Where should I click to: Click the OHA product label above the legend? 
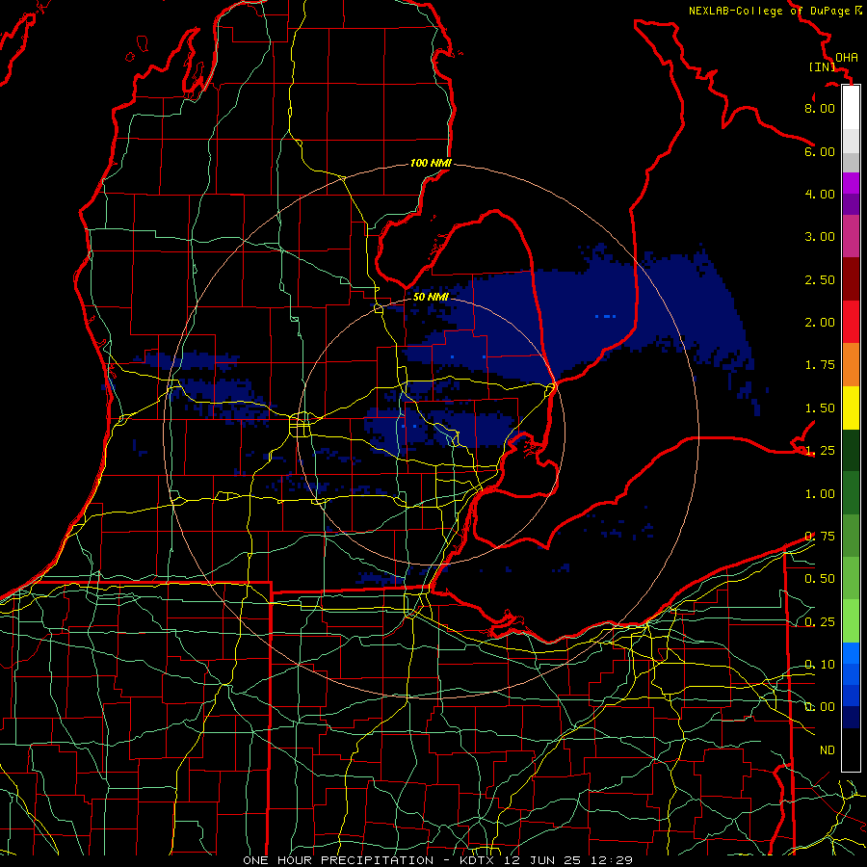(x=846, y=57)
